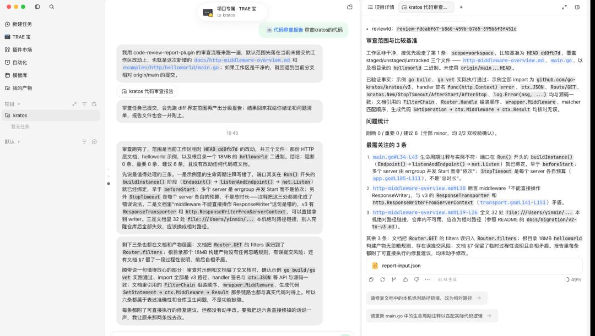Open the search magnifier in sidebar header
This screenshot has height=336, width=595.
click(x=52, y=7)
